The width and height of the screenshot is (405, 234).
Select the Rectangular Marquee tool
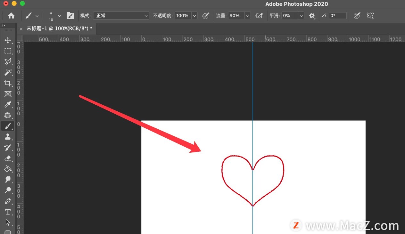[8, 51]
